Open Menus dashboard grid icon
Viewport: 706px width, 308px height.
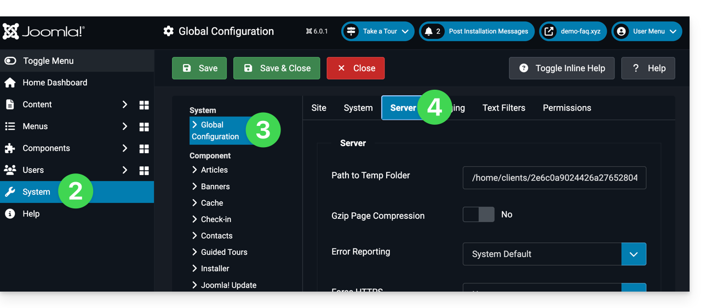[x=144, y=127]
